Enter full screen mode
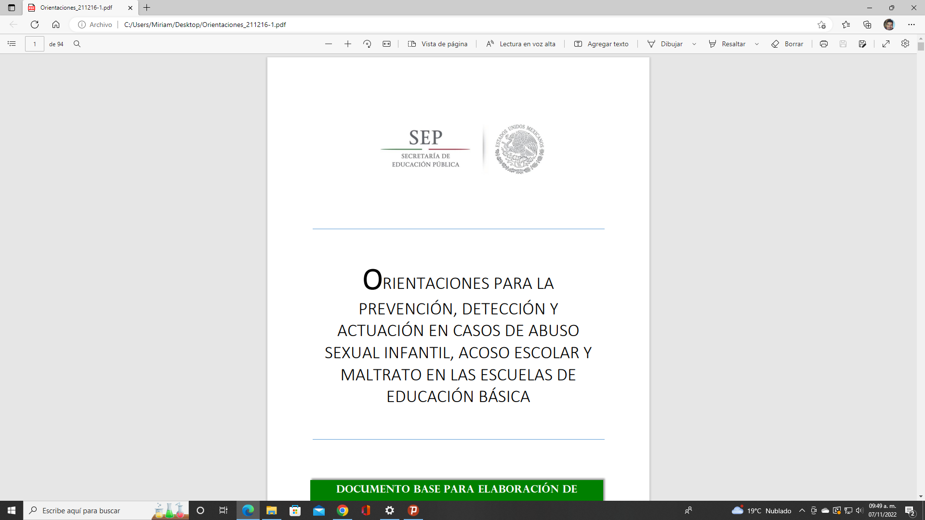Screen dimensions: 925x520 point(885,44)
